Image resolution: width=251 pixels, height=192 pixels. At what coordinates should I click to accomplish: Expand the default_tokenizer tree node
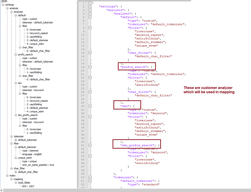(x=16, y=140)
